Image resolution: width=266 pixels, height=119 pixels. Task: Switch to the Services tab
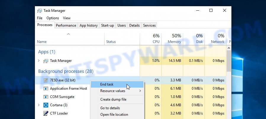tap(149, 25)
